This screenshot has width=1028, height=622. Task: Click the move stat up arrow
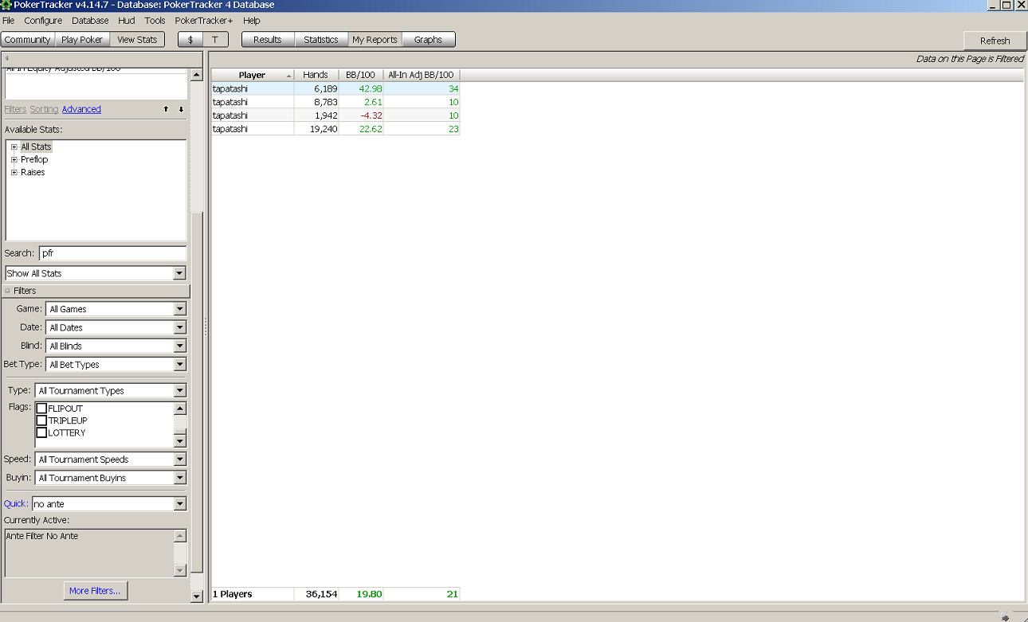166,109
